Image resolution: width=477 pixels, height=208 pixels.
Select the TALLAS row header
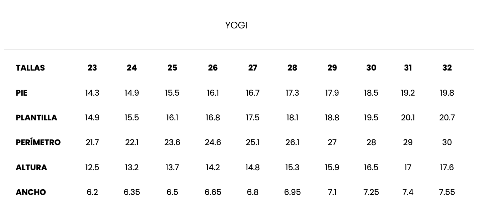pos(30,68)
